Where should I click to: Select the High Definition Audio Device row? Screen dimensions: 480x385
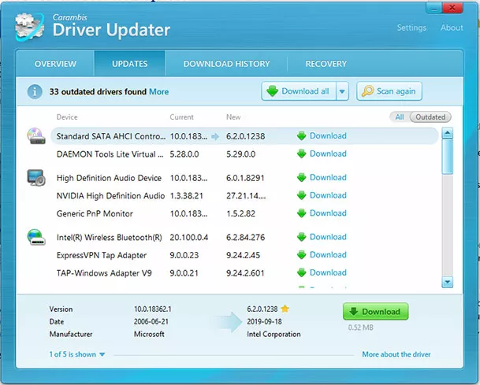(x=245, y=178)
